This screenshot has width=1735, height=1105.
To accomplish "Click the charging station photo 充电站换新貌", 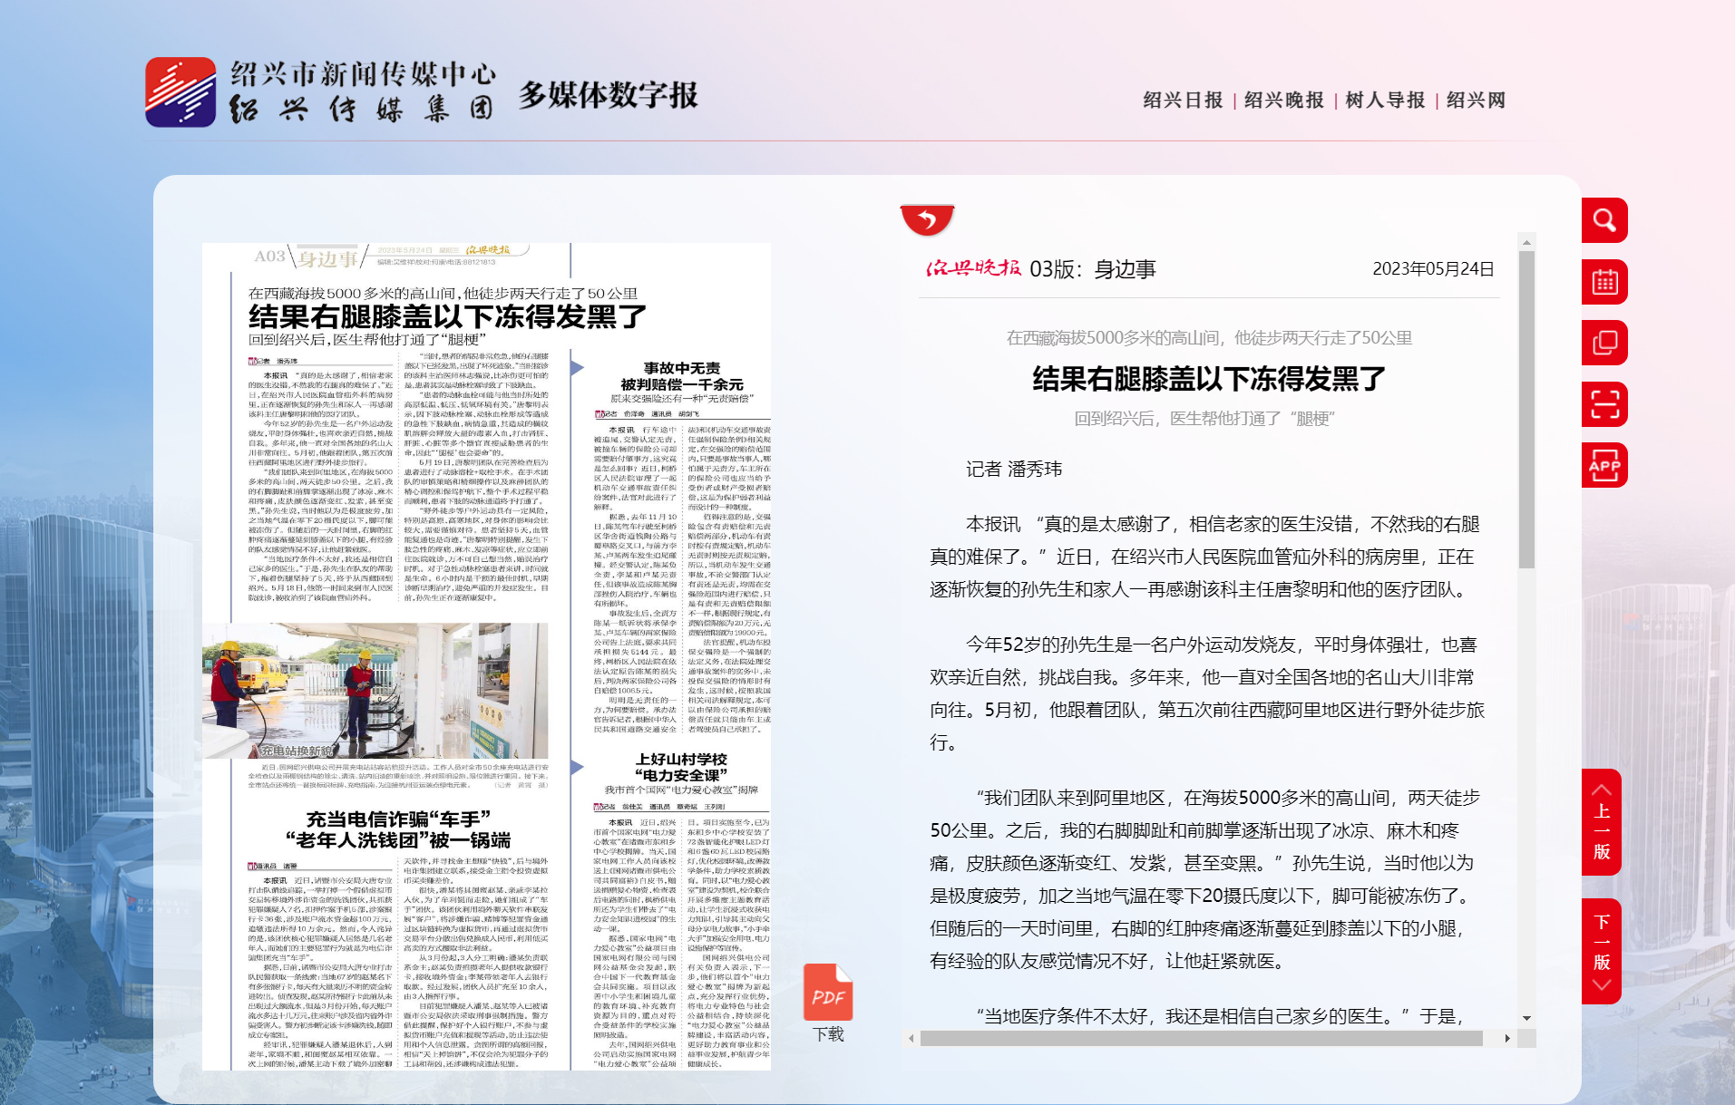I will point(375,691).
